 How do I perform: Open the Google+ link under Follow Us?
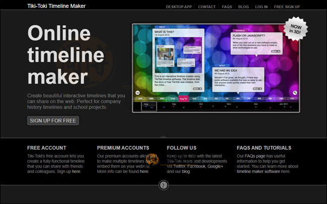point(215,166)
